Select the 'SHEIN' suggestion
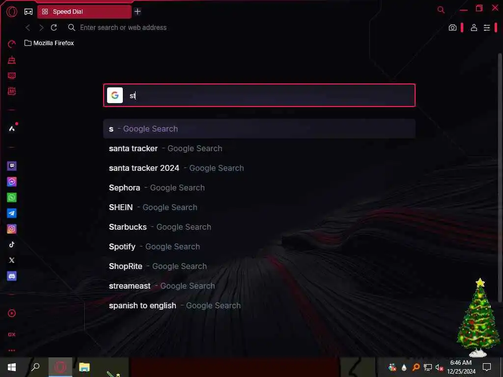The image size is (503, 377). click(x=259, y=208)
